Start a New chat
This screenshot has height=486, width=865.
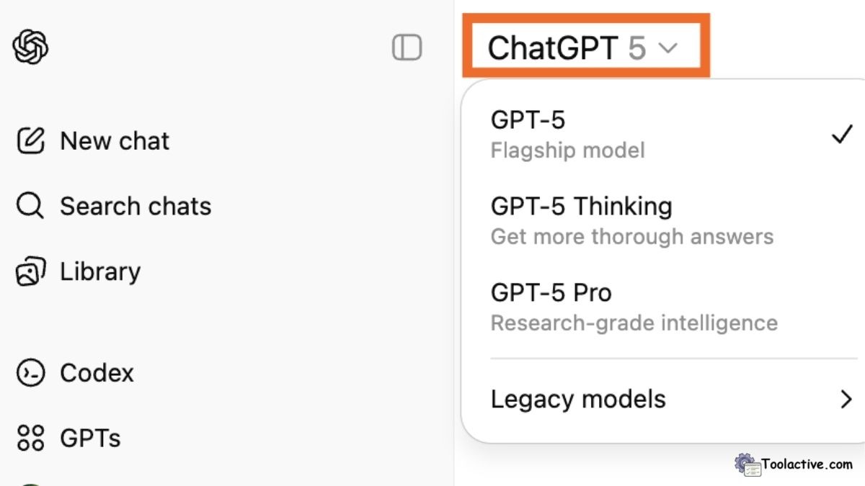click(115, 141)
